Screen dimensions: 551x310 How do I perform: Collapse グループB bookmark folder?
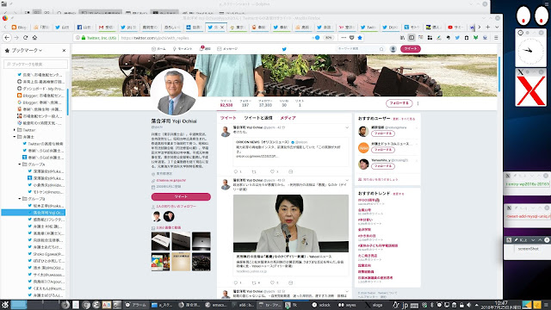(20, 199)
